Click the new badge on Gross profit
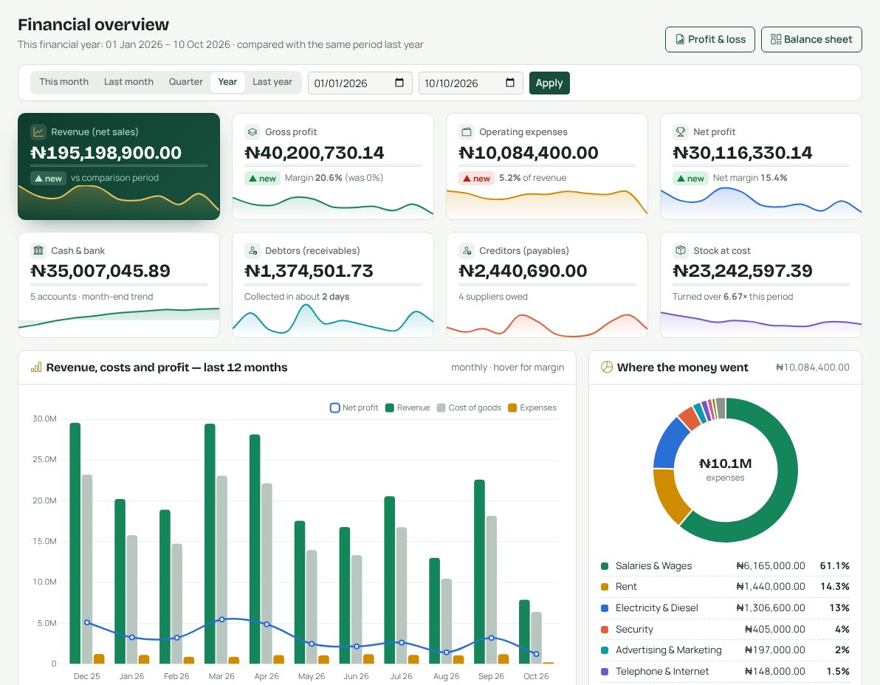 [262, 179]
